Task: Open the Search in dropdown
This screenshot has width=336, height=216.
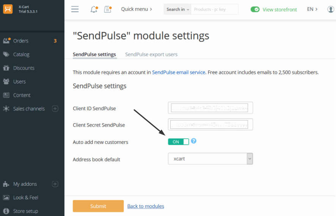Action: [177, 9]
